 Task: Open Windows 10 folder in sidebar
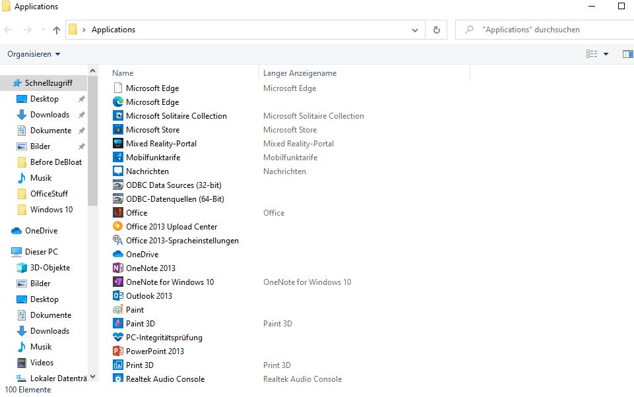(51, 210)
